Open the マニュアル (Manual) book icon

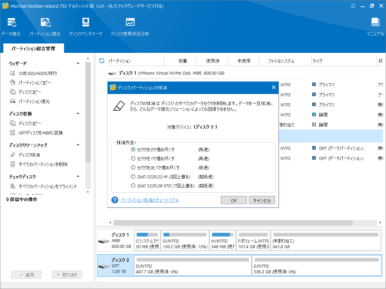[375, 27]
